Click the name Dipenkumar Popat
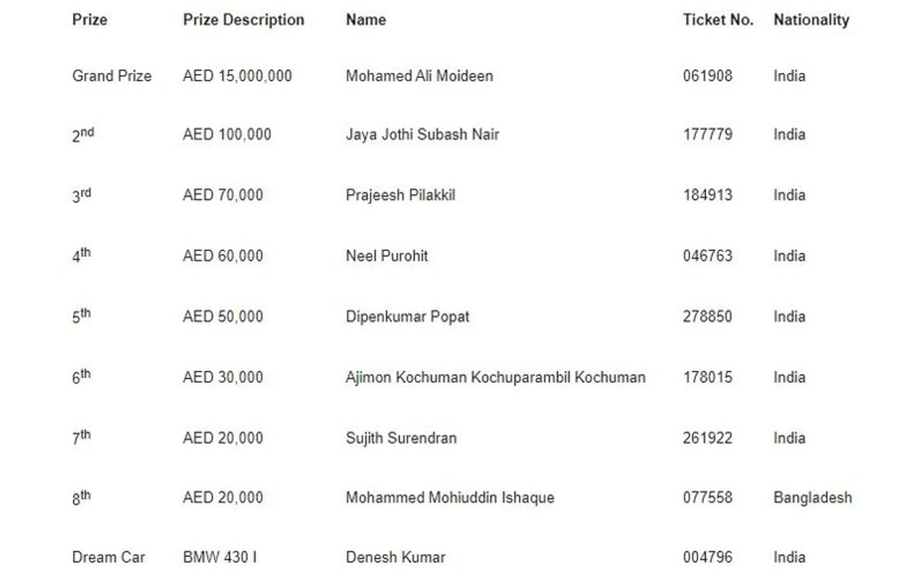The width and height of the screenshot is (924, 583). click(407, 316)
